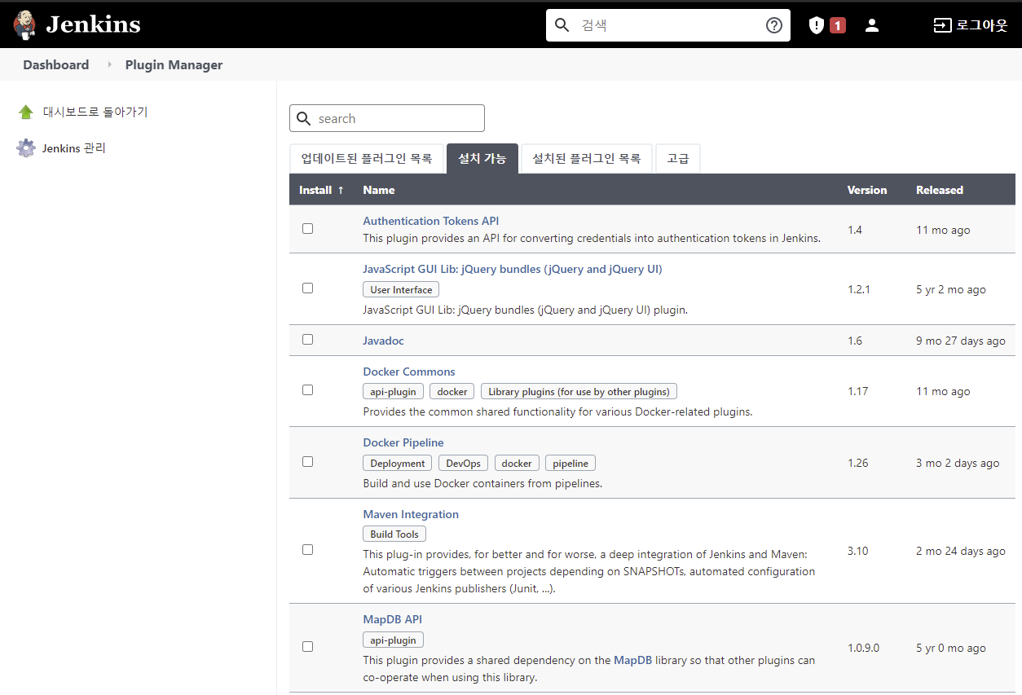The height and width of the screenshot is (695, 1022).
Task: Click version 1.0.9.0 in MapDB row
Action: click(864, 648)
